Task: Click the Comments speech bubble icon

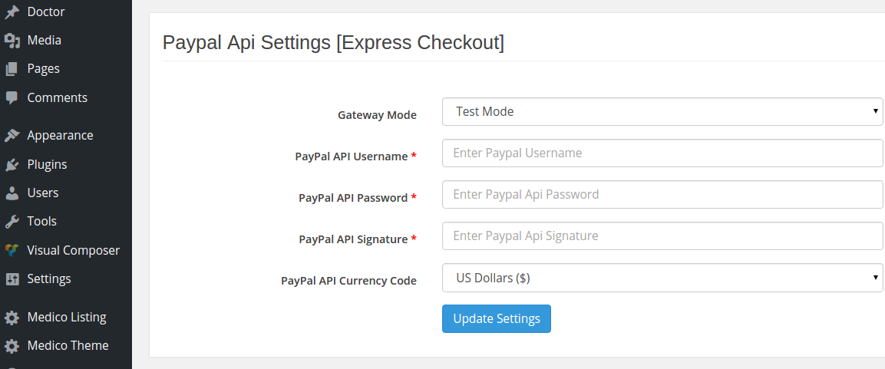Action: (x=12, y=97)
